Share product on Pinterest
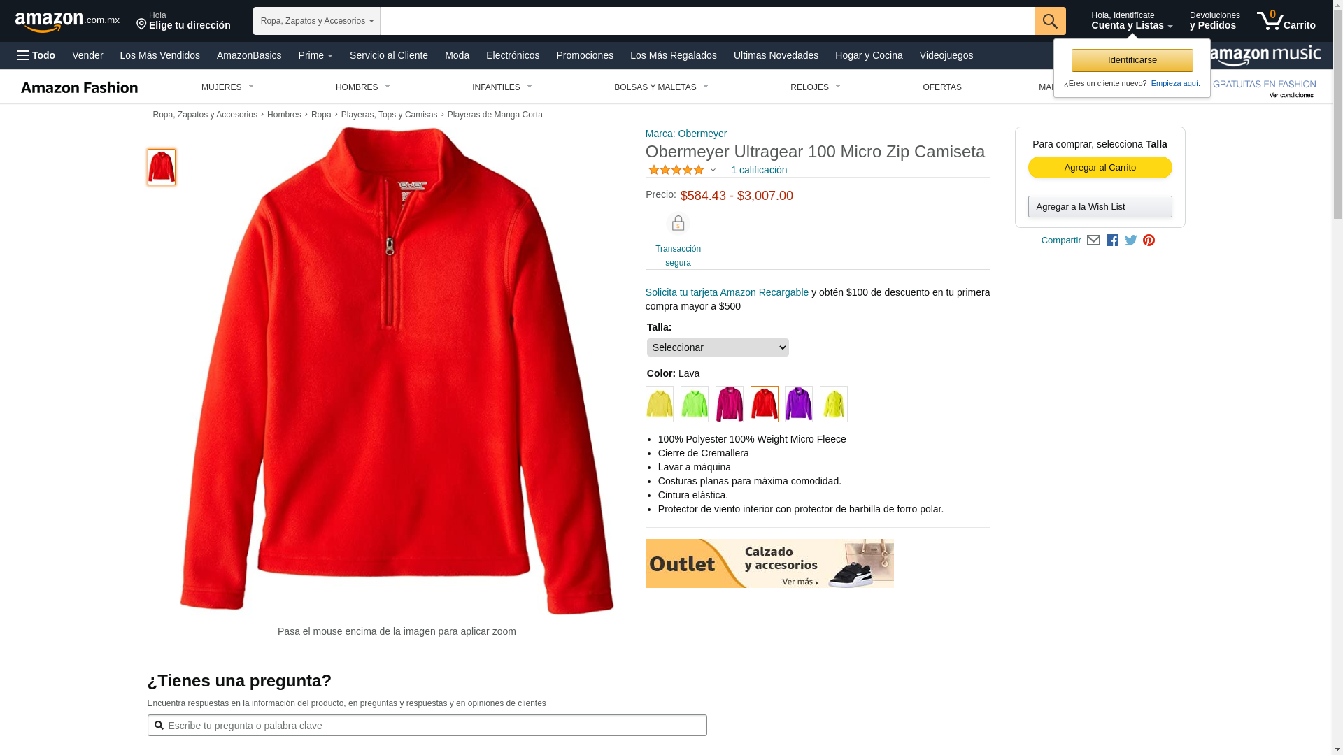Image resolution: width=1343 pixels, height=755 pixels. [1149, 240]
